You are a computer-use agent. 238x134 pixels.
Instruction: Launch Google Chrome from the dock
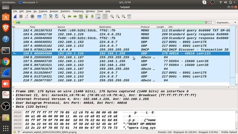(x=6, y=61)
